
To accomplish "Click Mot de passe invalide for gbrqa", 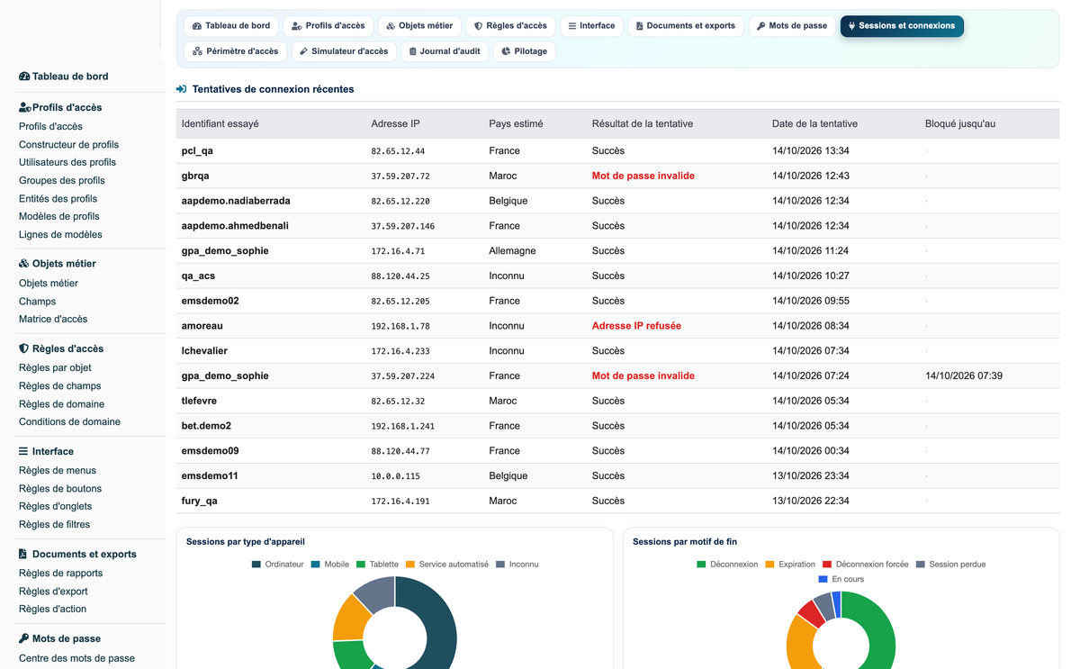I will pos(643,176).
